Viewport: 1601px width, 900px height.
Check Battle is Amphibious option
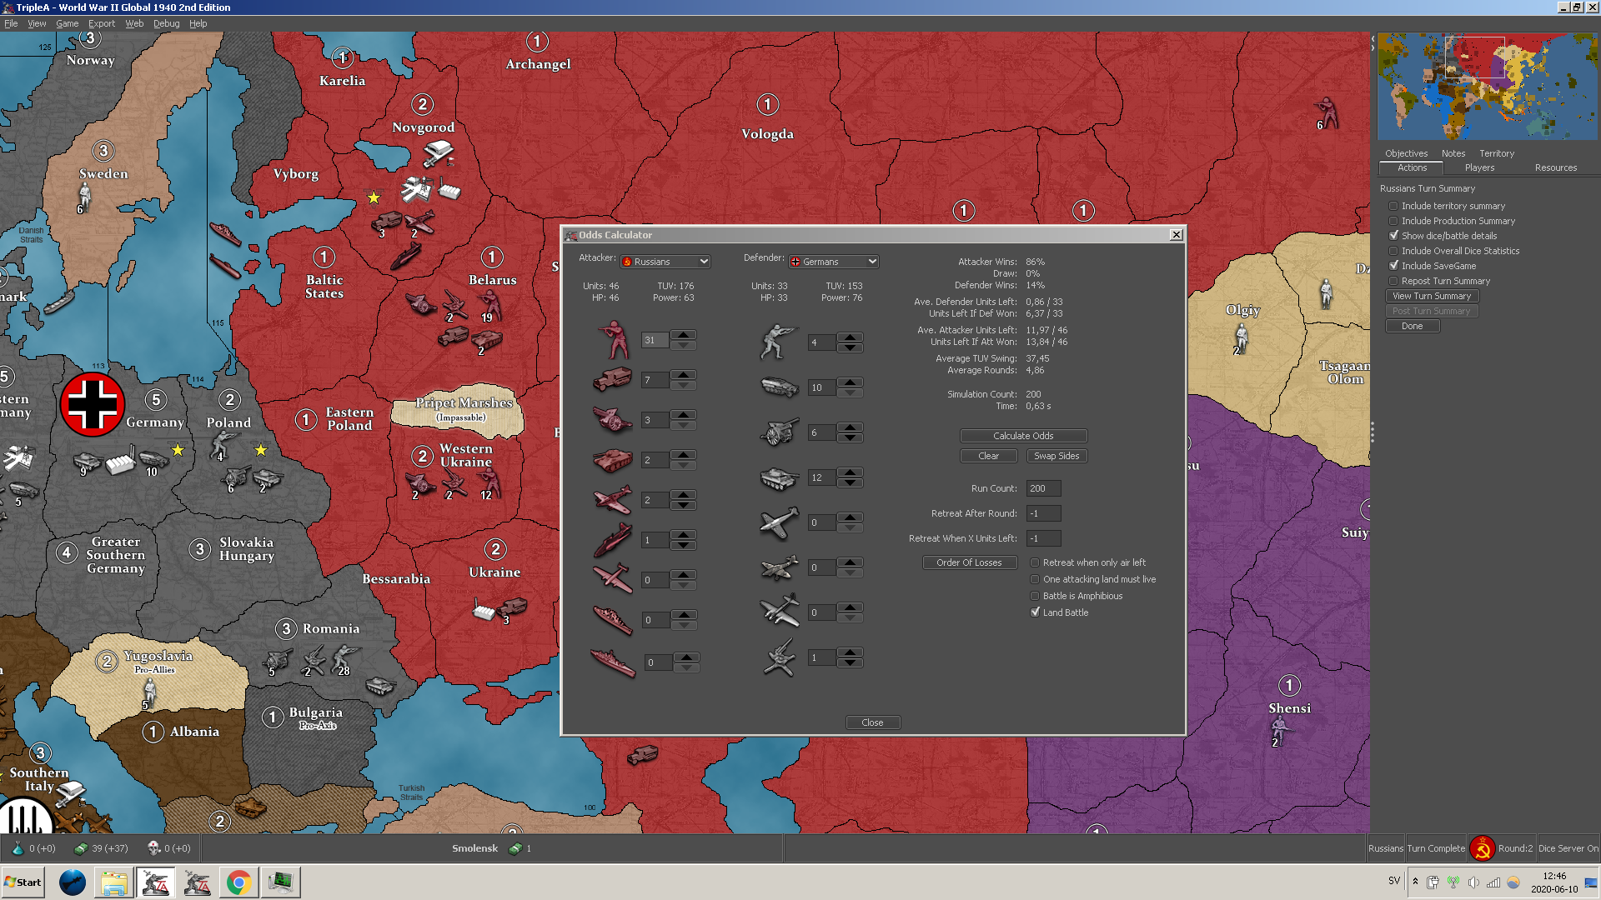1035,596
